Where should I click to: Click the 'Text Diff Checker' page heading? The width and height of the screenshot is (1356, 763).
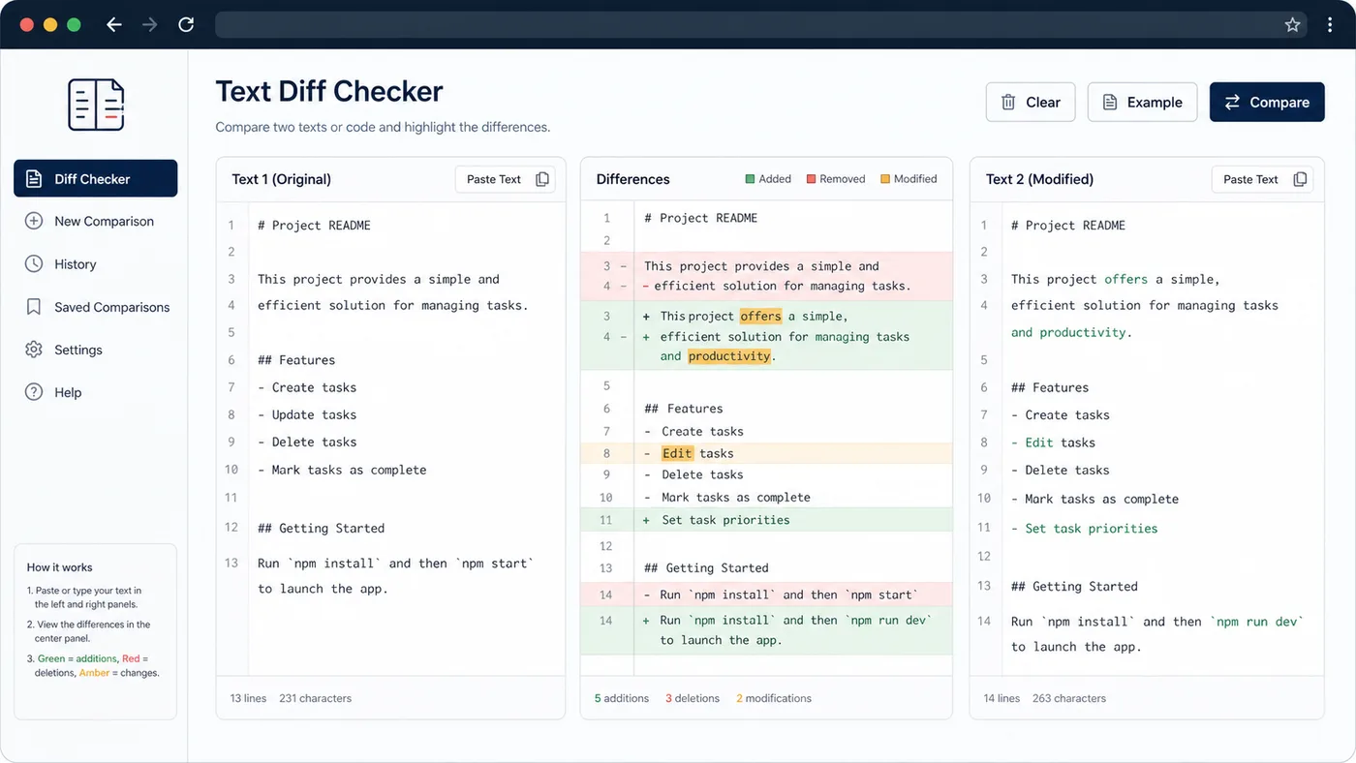[x=329, y=91]
